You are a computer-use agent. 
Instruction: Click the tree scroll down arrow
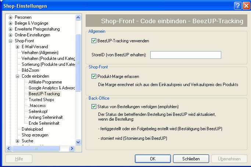[x=78, y=142]
